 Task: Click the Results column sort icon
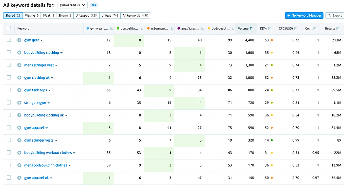(337, 29)
